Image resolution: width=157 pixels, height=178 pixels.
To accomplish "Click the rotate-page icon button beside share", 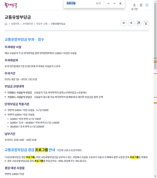I will click(x=138, y=23).
